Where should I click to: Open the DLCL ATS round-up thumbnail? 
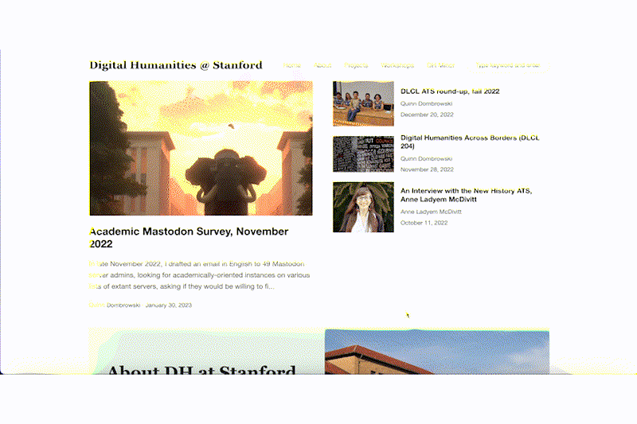363,103
